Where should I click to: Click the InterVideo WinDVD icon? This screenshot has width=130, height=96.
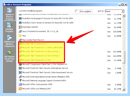20,27
